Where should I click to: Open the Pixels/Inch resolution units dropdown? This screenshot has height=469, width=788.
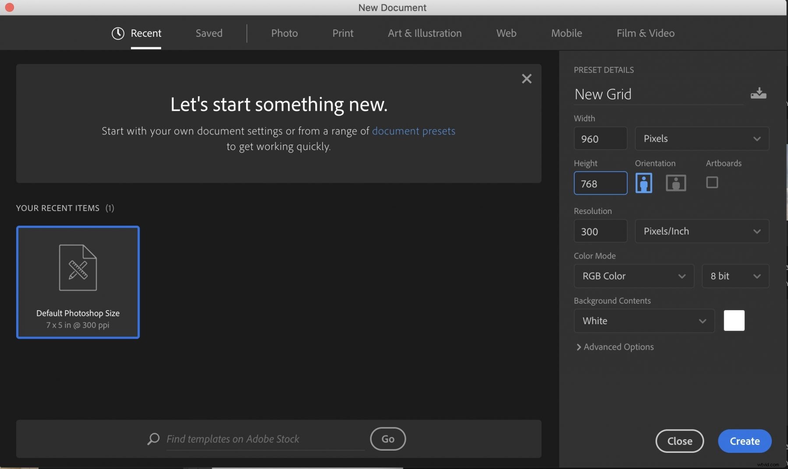[x=702, y=231]
